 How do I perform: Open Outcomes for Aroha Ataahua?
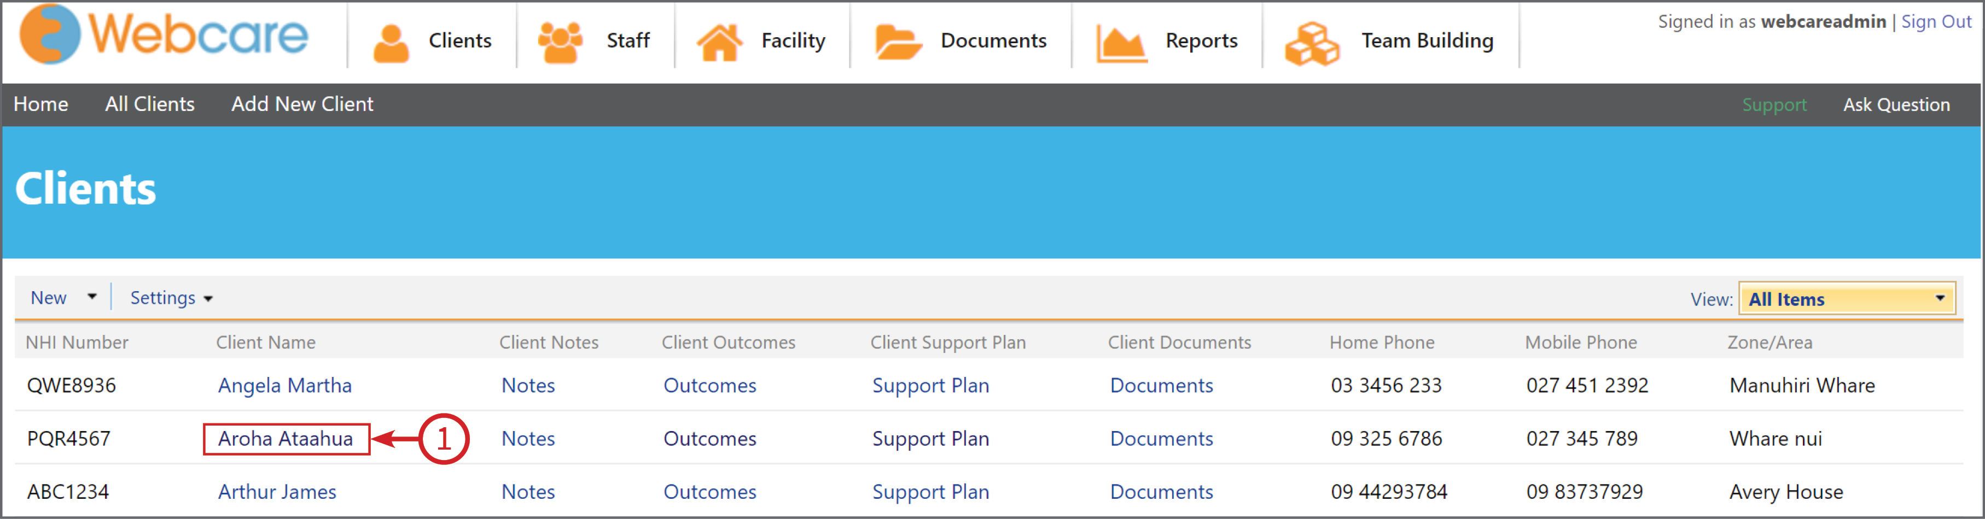[x=709, y=438]
